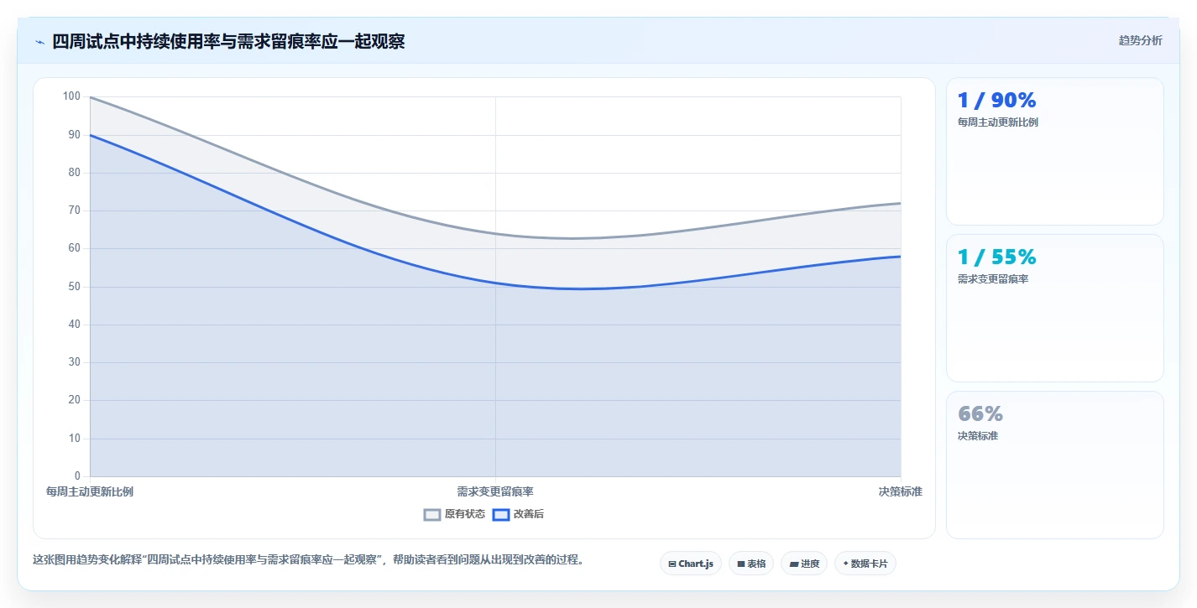Image resolution: width=1197 pixels, height=608 pixels.
Task: Select the 表格 tag
Action: coord(750,564)
